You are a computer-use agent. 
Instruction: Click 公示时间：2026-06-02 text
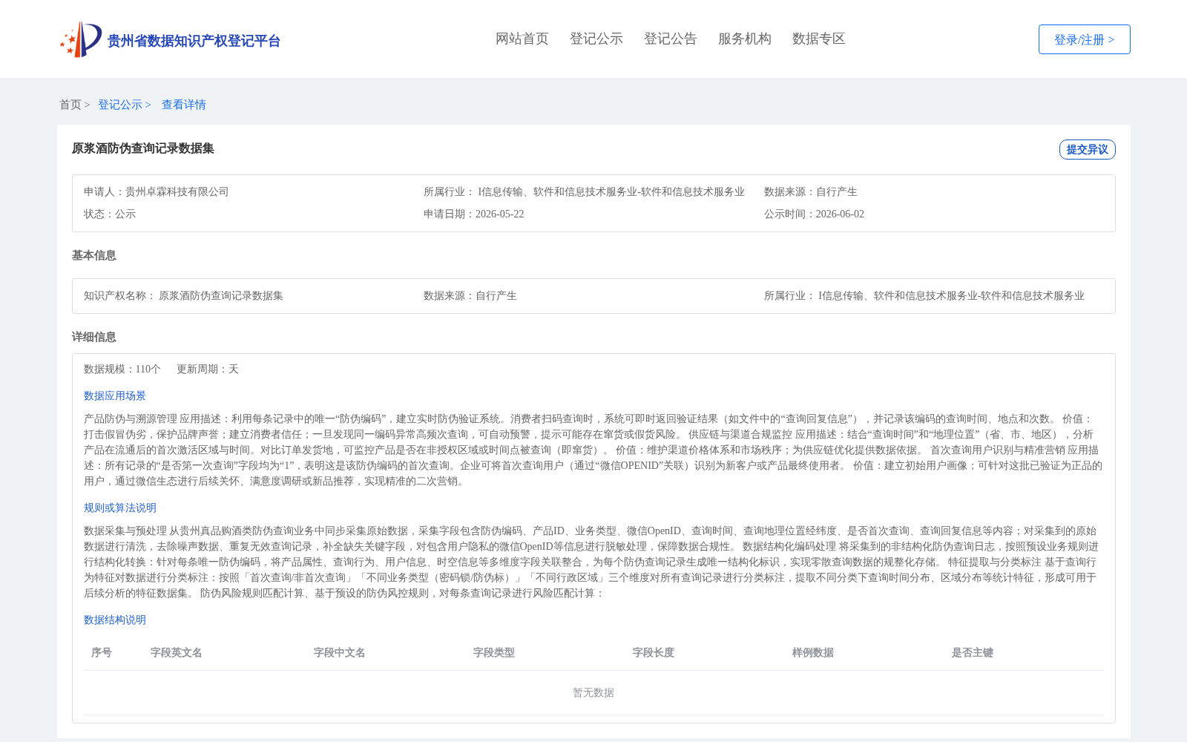tap(814, 214)
